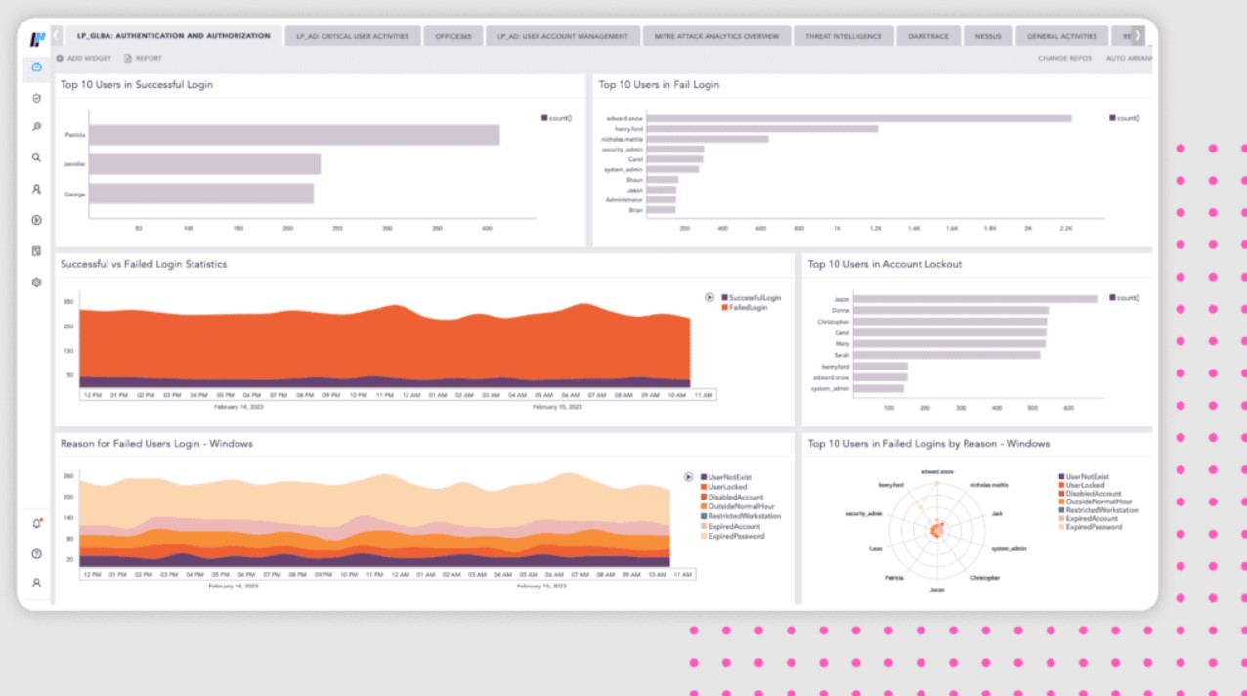
Task: Open the settings gear icon in sidebar
Action: pyautogui.click(x=36, y=283)
